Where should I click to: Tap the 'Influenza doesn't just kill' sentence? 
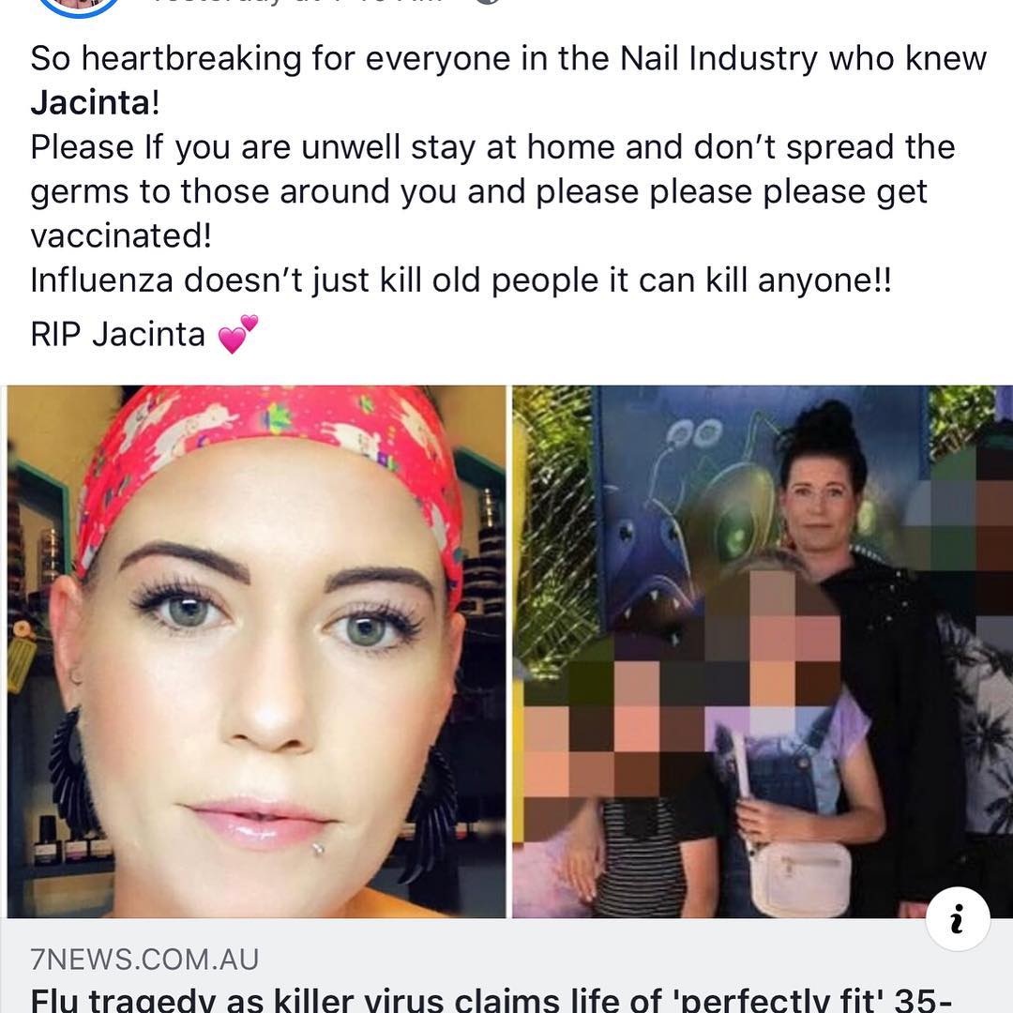461,280
